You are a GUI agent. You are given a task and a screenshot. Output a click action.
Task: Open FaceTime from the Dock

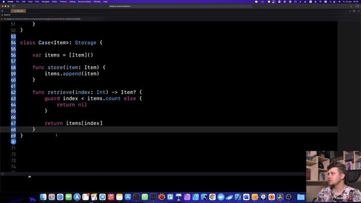69,197
